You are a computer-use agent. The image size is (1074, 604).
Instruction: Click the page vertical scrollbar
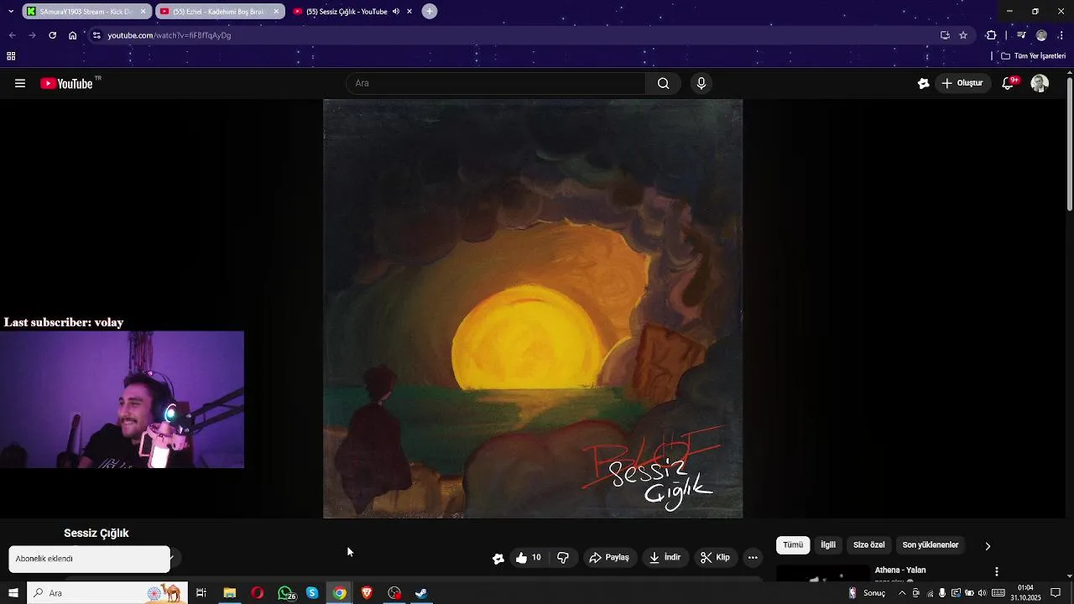tap(1069, 144)
